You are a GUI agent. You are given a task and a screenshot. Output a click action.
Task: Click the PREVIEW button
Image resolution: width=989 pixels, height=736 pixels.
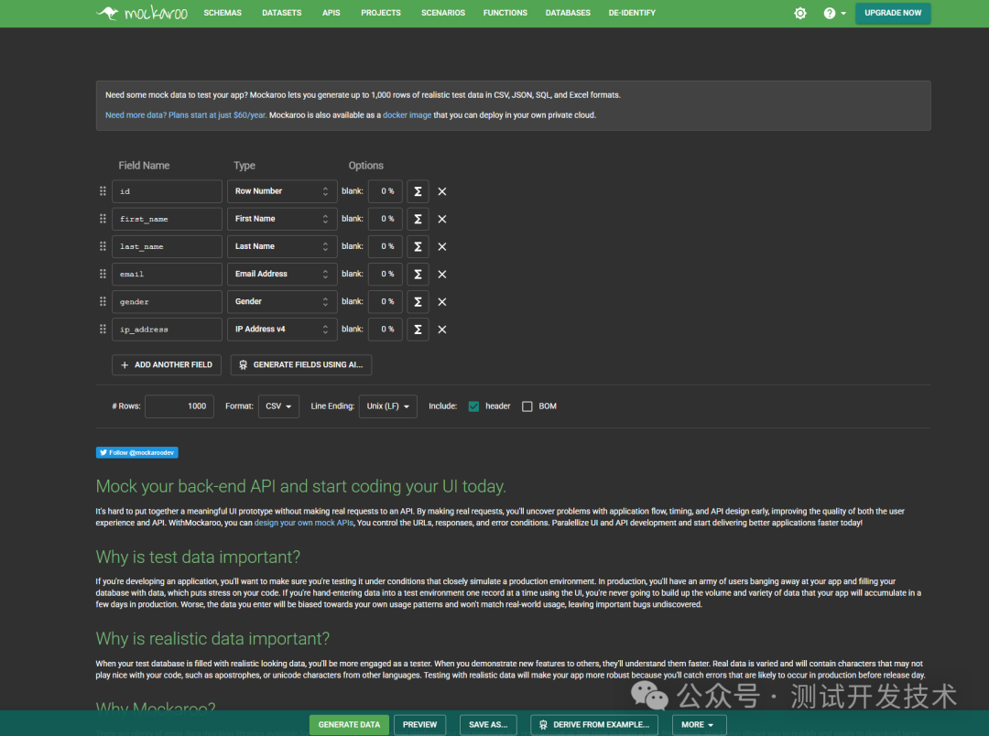pyautogui.click(x=420, y=725)
